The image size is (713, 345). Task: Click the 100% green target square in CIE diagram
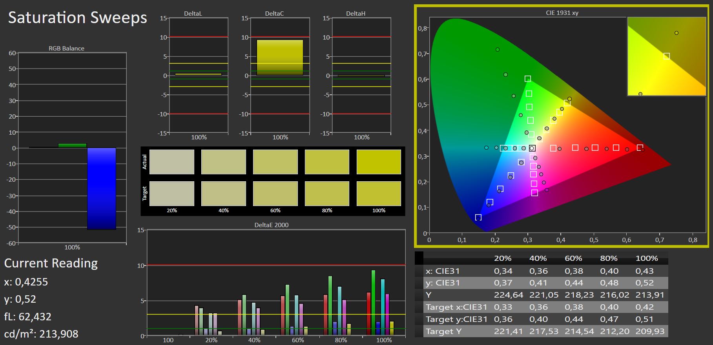528,79
